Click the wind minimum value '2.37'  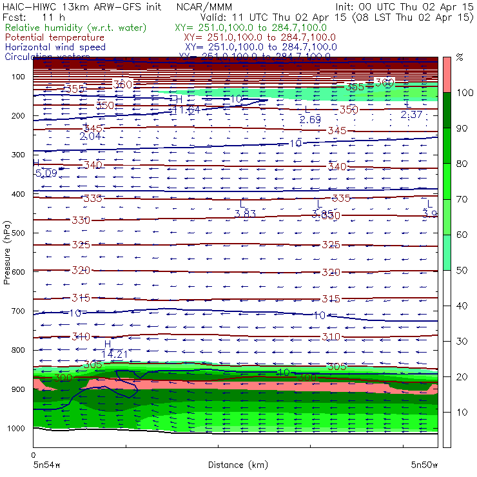(412, 114)
